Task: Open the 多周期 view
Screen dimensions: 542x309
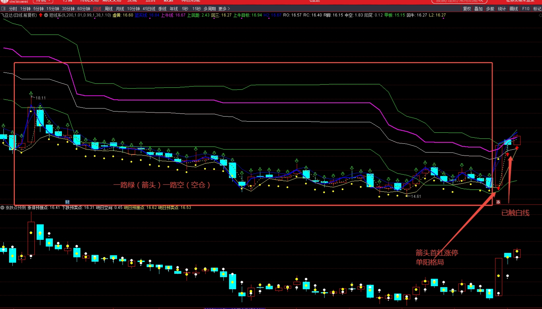Action: [210, 9]
